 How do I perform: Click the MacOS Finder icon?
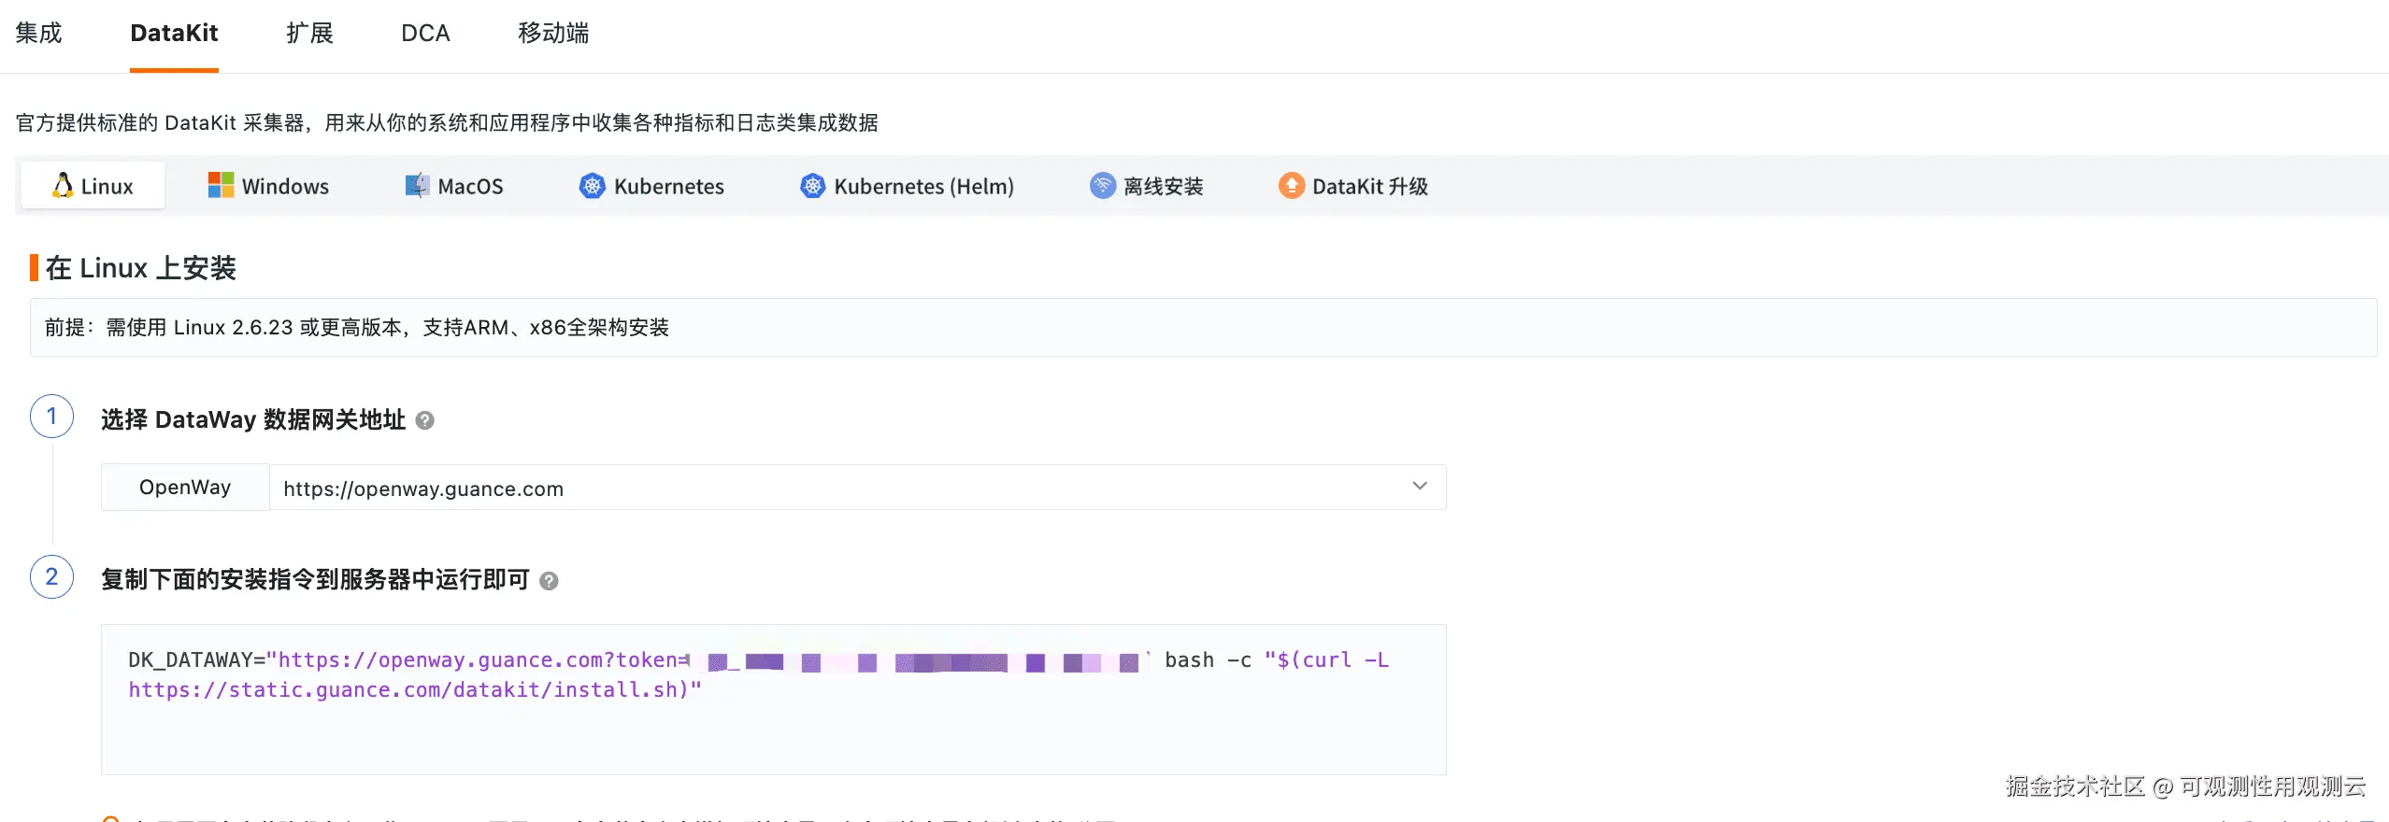[417, 185]
